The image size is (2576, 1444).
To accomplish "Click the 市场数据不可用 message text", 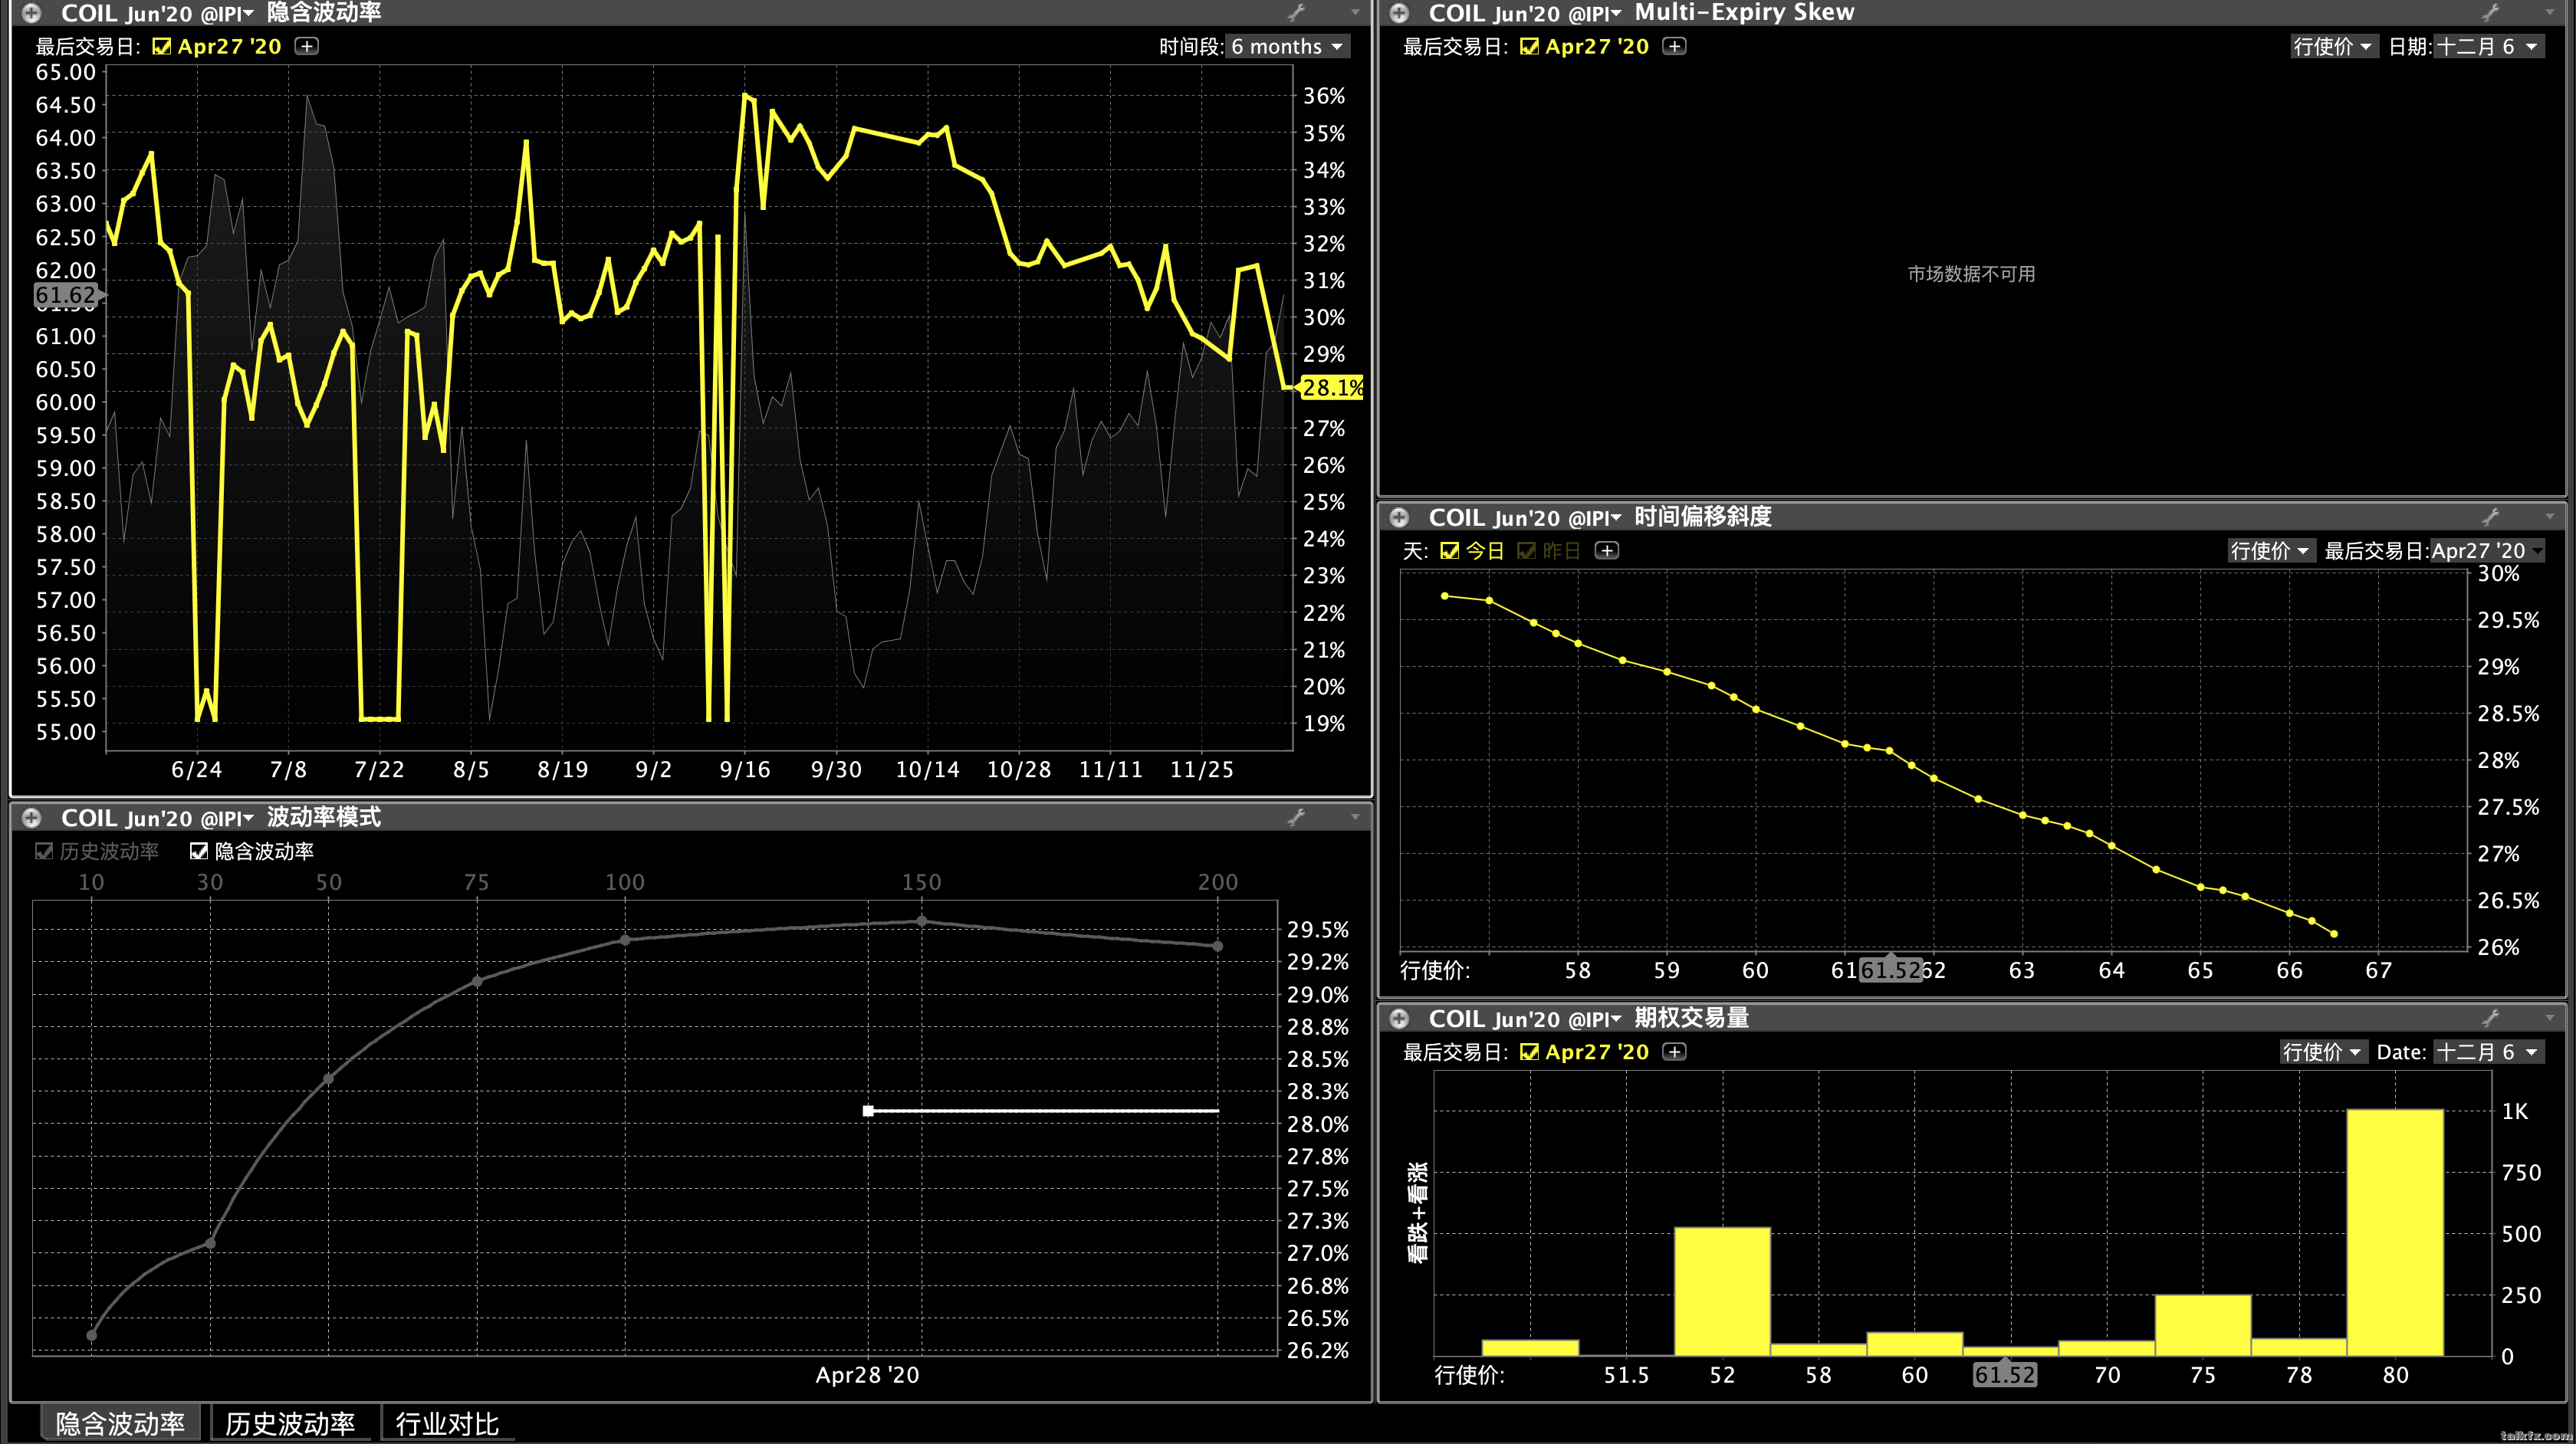I will [1971, 273].
